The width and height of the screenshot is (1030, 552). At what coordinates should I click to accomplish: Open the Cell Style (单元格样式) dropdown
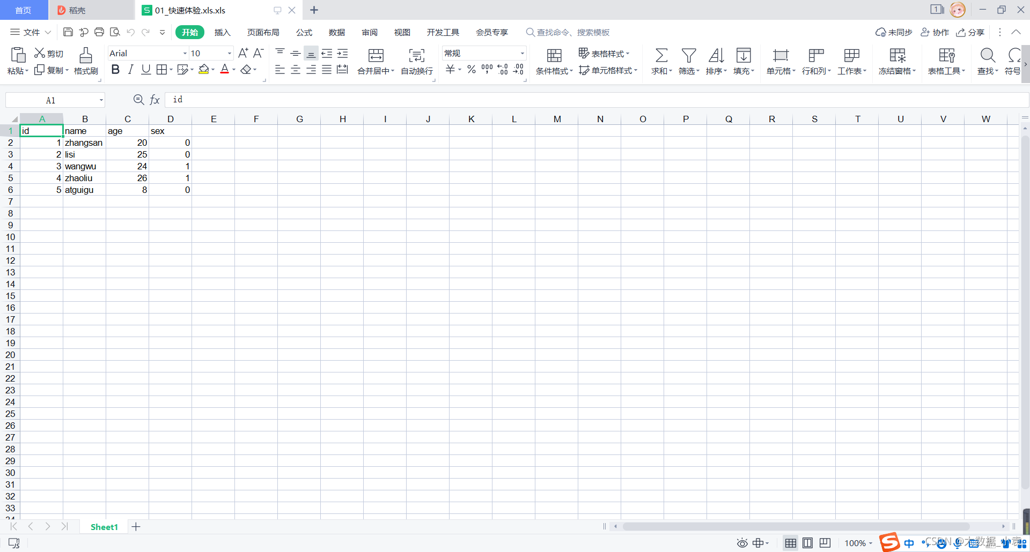click(x=608, y=70)
